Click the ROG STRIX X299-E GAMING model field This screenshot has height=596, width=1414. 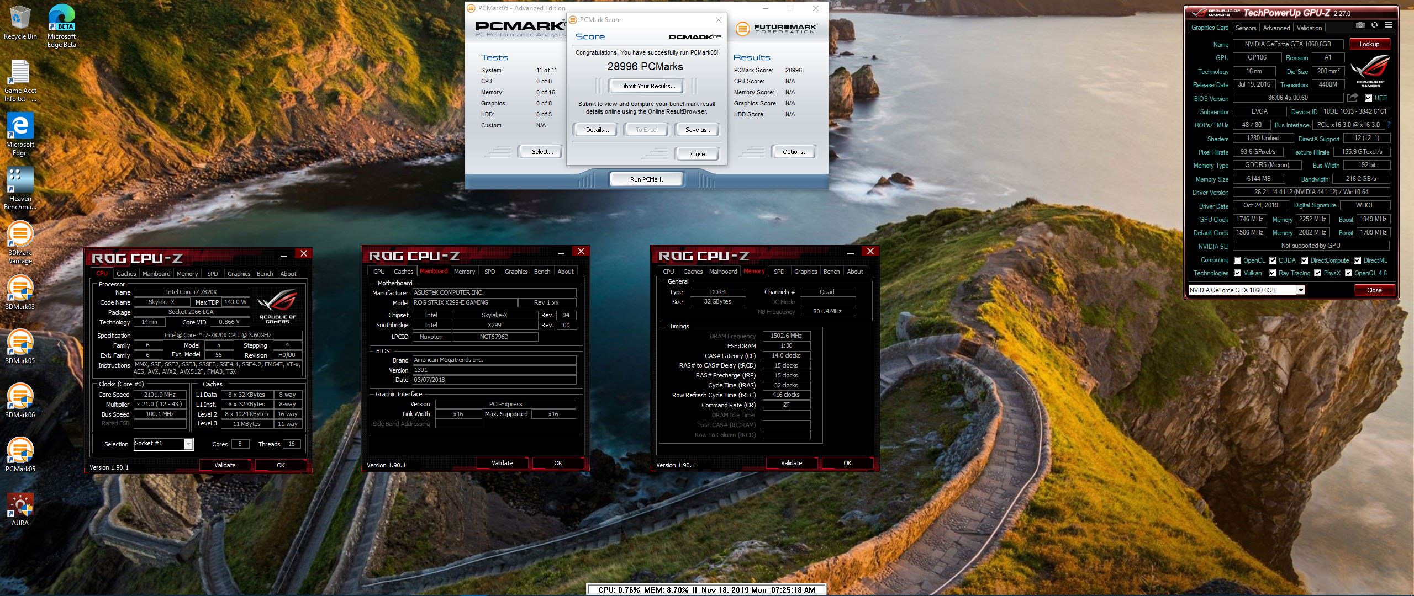[x=465, y=302]
